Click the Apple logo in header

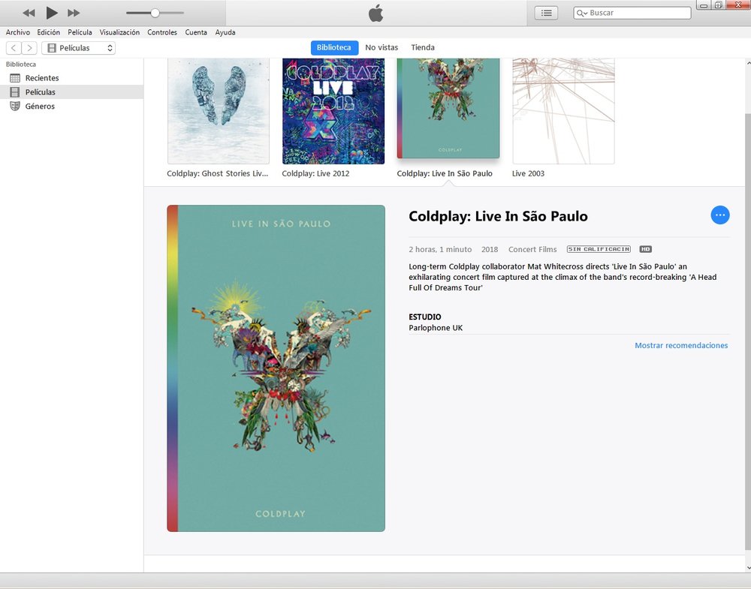[376, 13]
